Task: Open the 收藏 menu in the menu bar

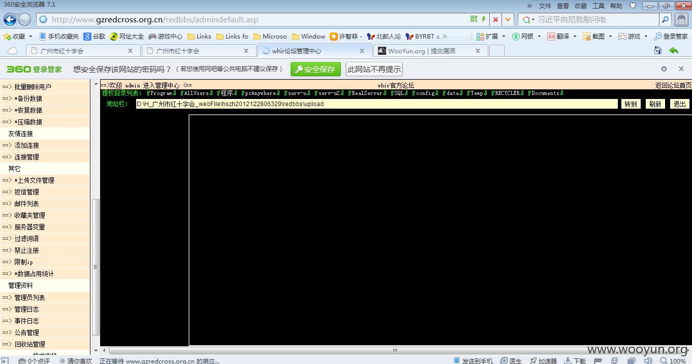Action: 581,6
